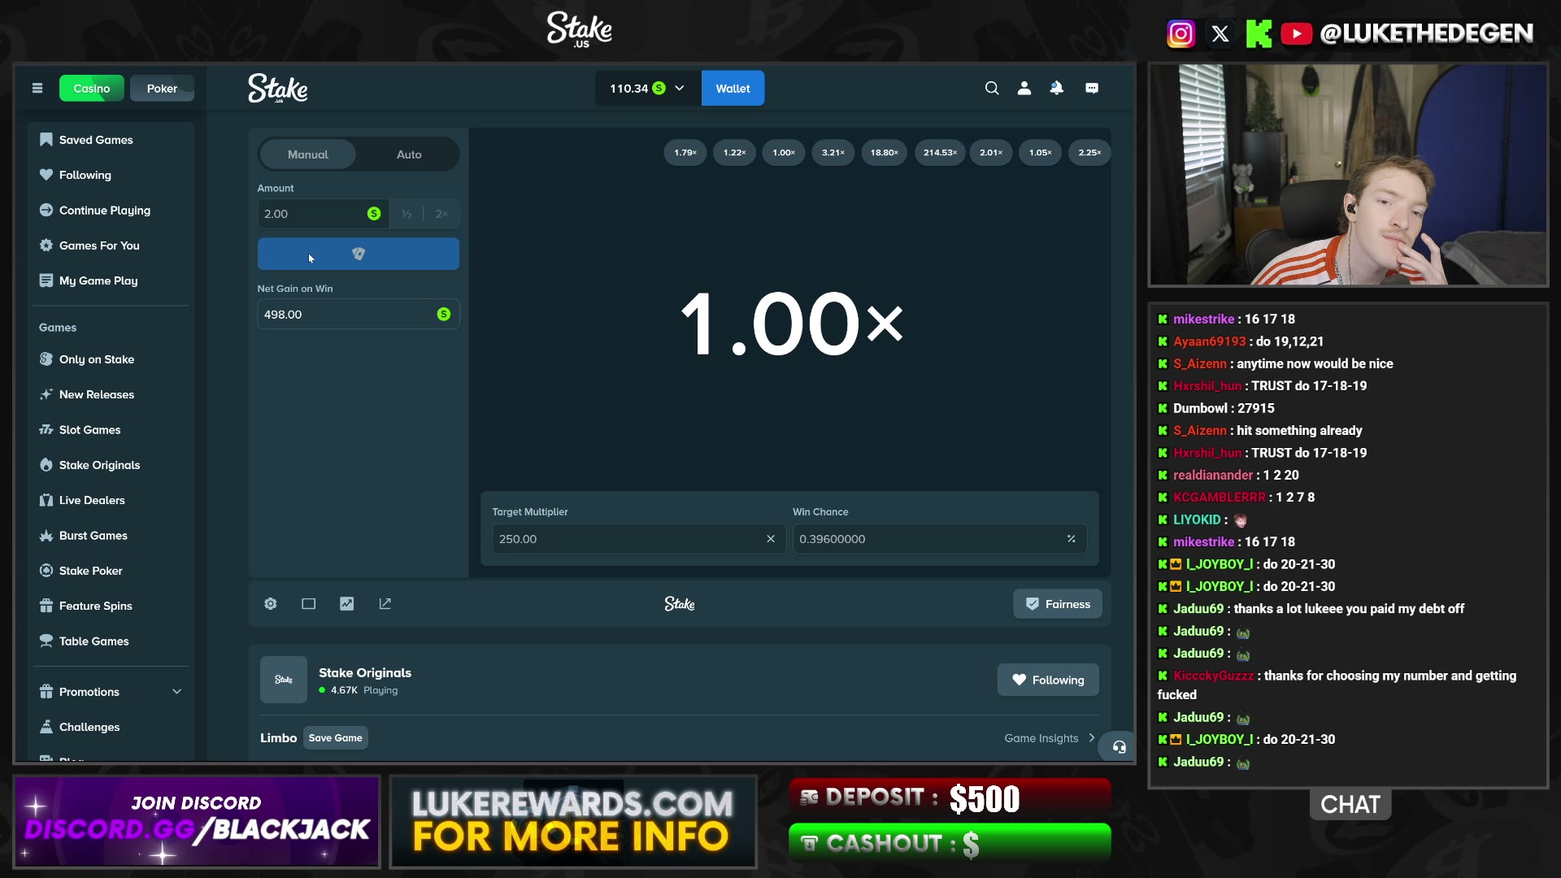The image size is (1561, 878).
Task: Switch to Auto betting mode
Action: tap(409, 154)
